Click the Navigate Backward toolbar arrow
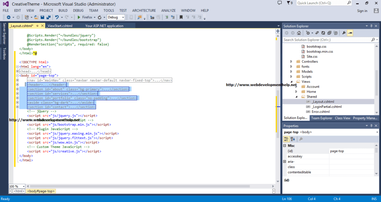The height and width of the screenshot is (202, 381). (9, 17)
